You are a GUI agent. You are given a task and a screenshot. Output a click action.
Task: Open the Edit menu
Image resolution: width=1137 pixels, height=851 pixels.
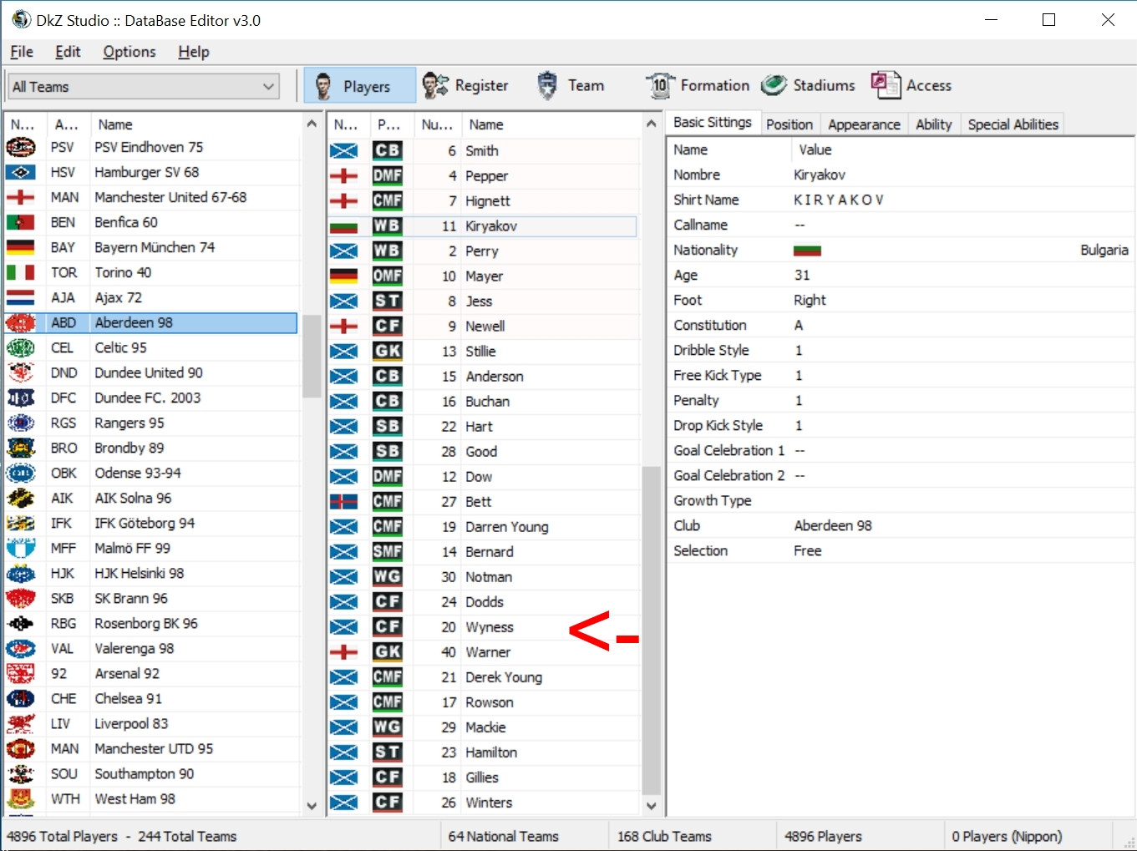68,52
